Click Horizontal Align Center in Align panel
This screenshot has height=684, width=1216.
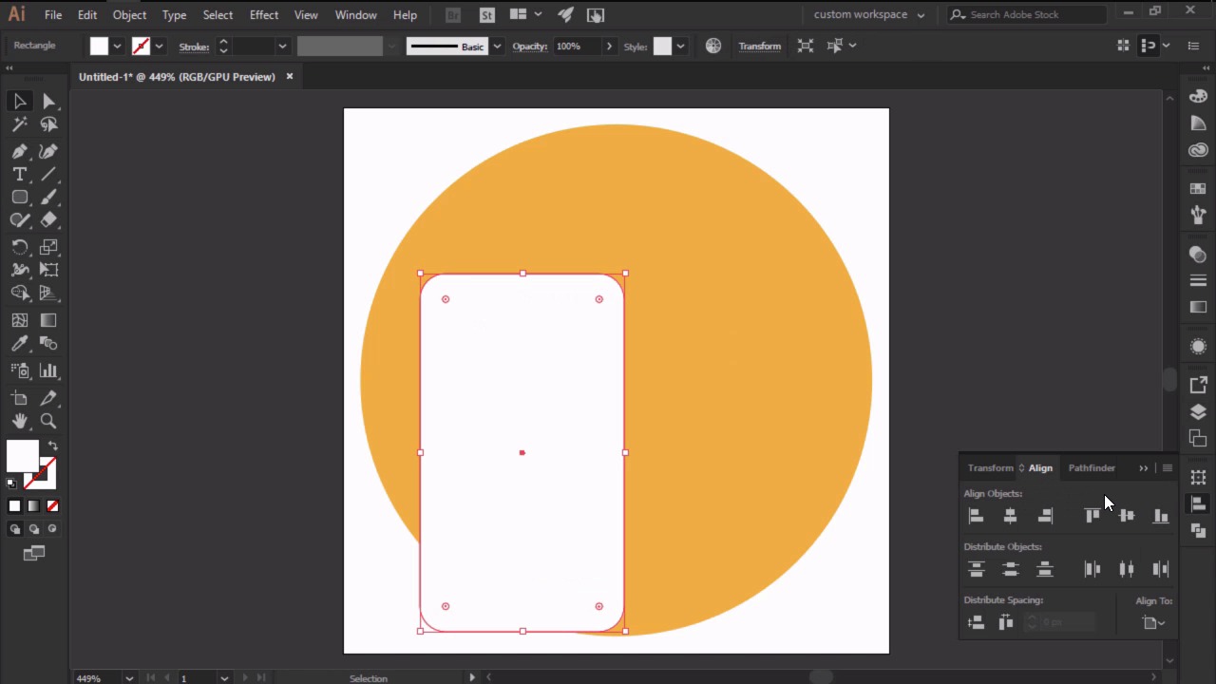pos(1010,515)
